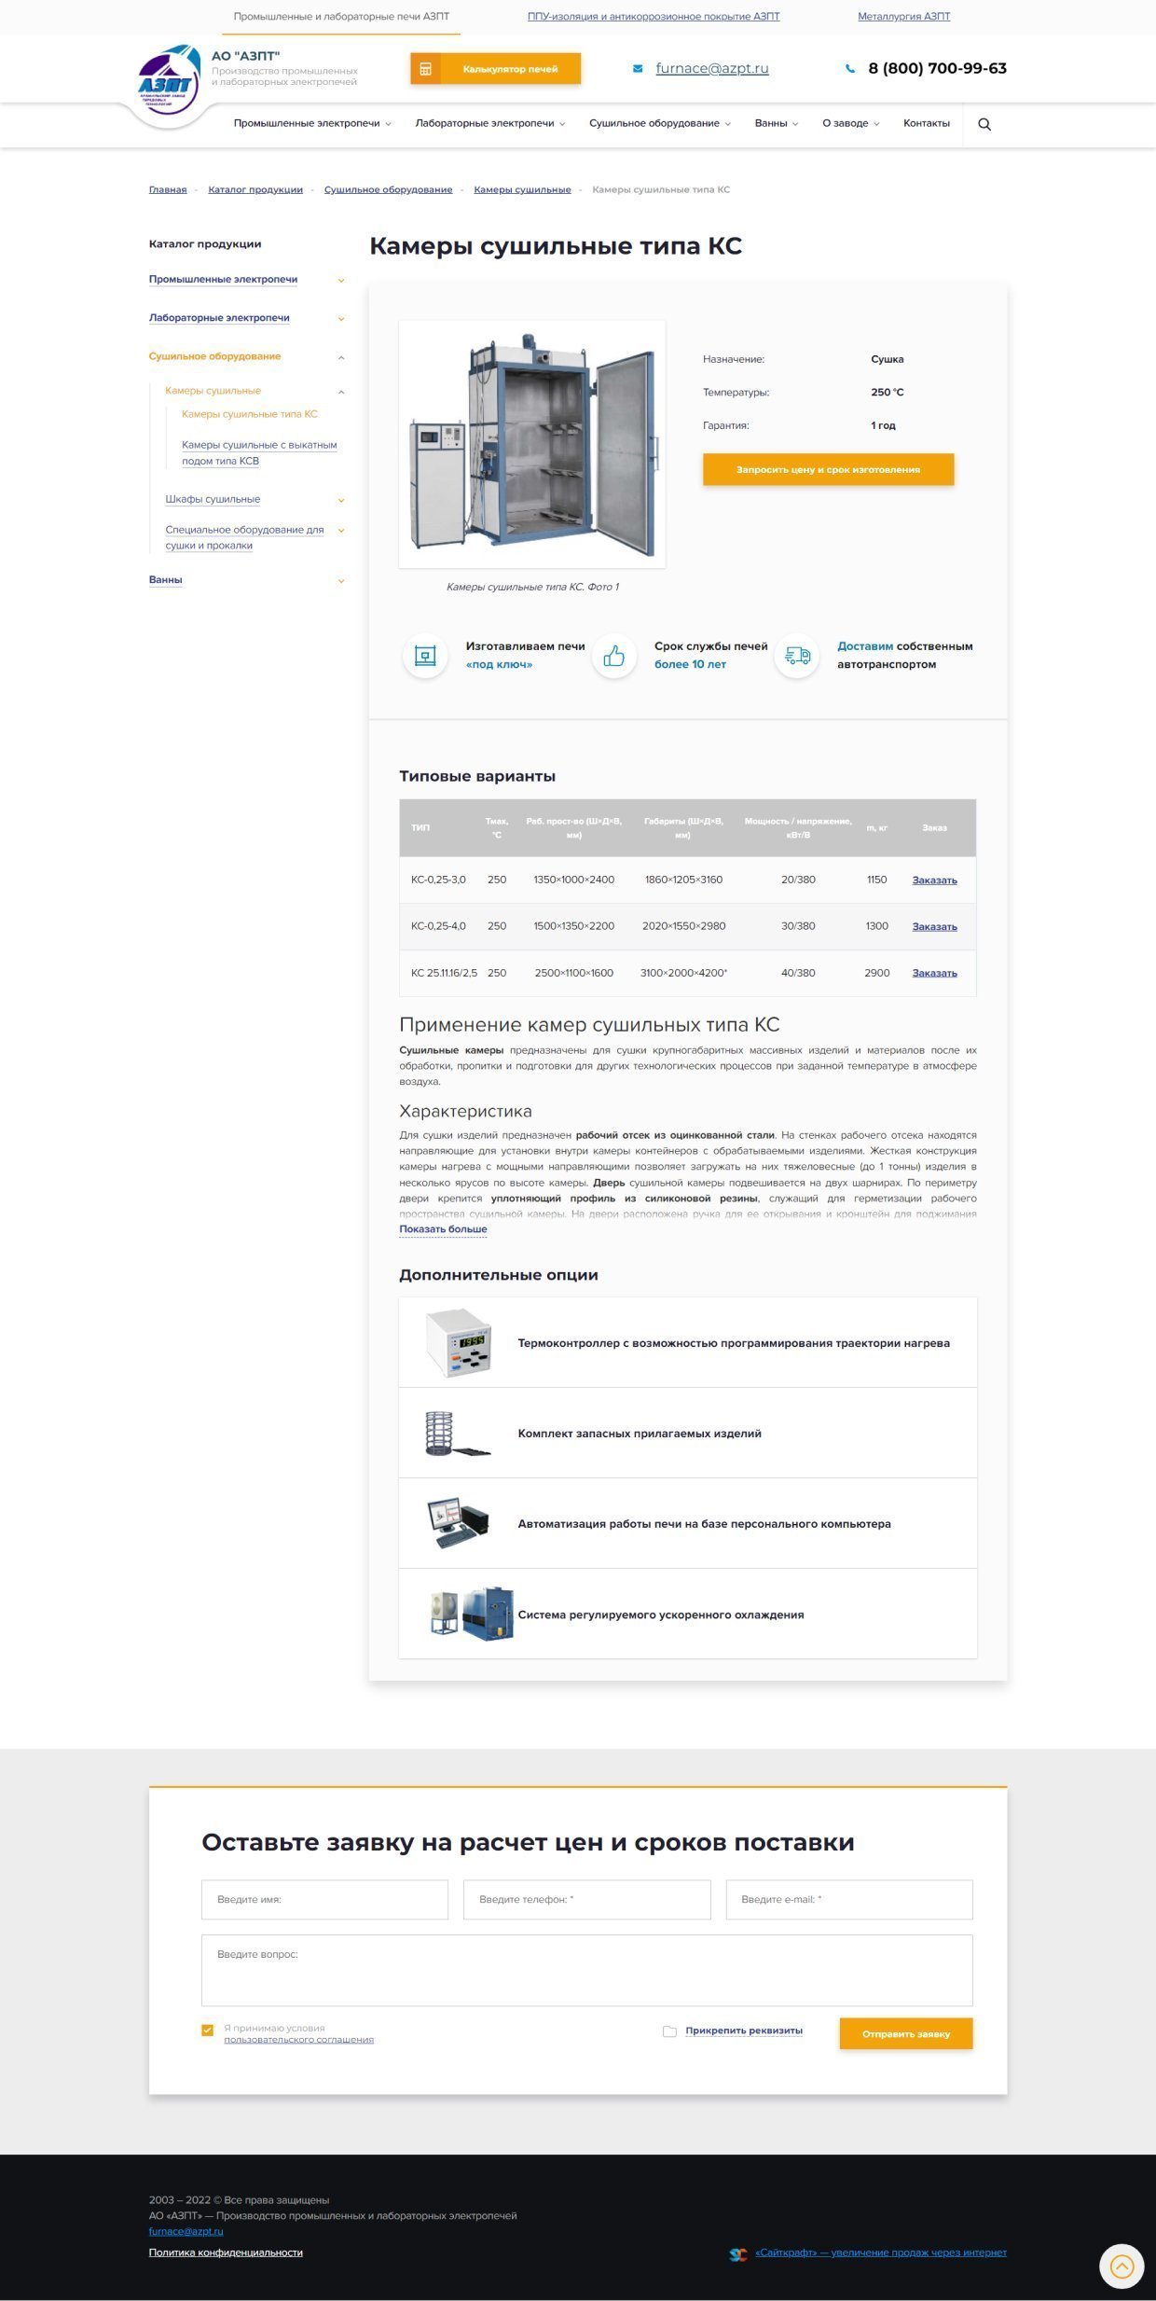Select Камеры сушильные типа КС in sidebar
The image size is (1156, 2301).
250,414
